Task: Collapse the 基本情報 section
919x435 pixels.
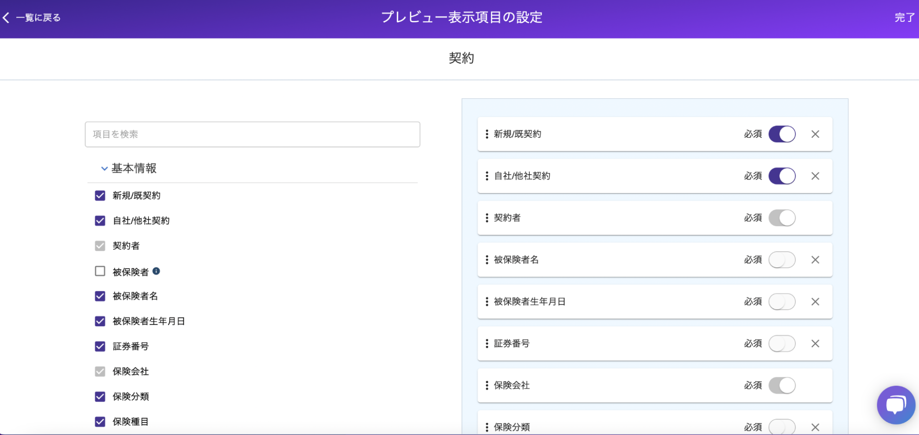Action: click(105, 169)
